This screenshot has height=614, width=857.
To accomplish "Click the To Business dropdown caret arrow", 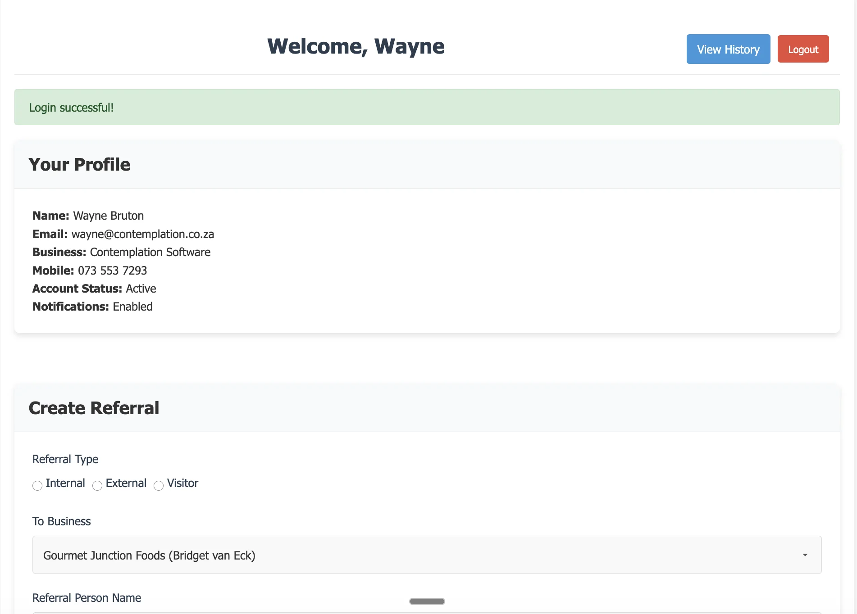I will click(x=805, y=555).
